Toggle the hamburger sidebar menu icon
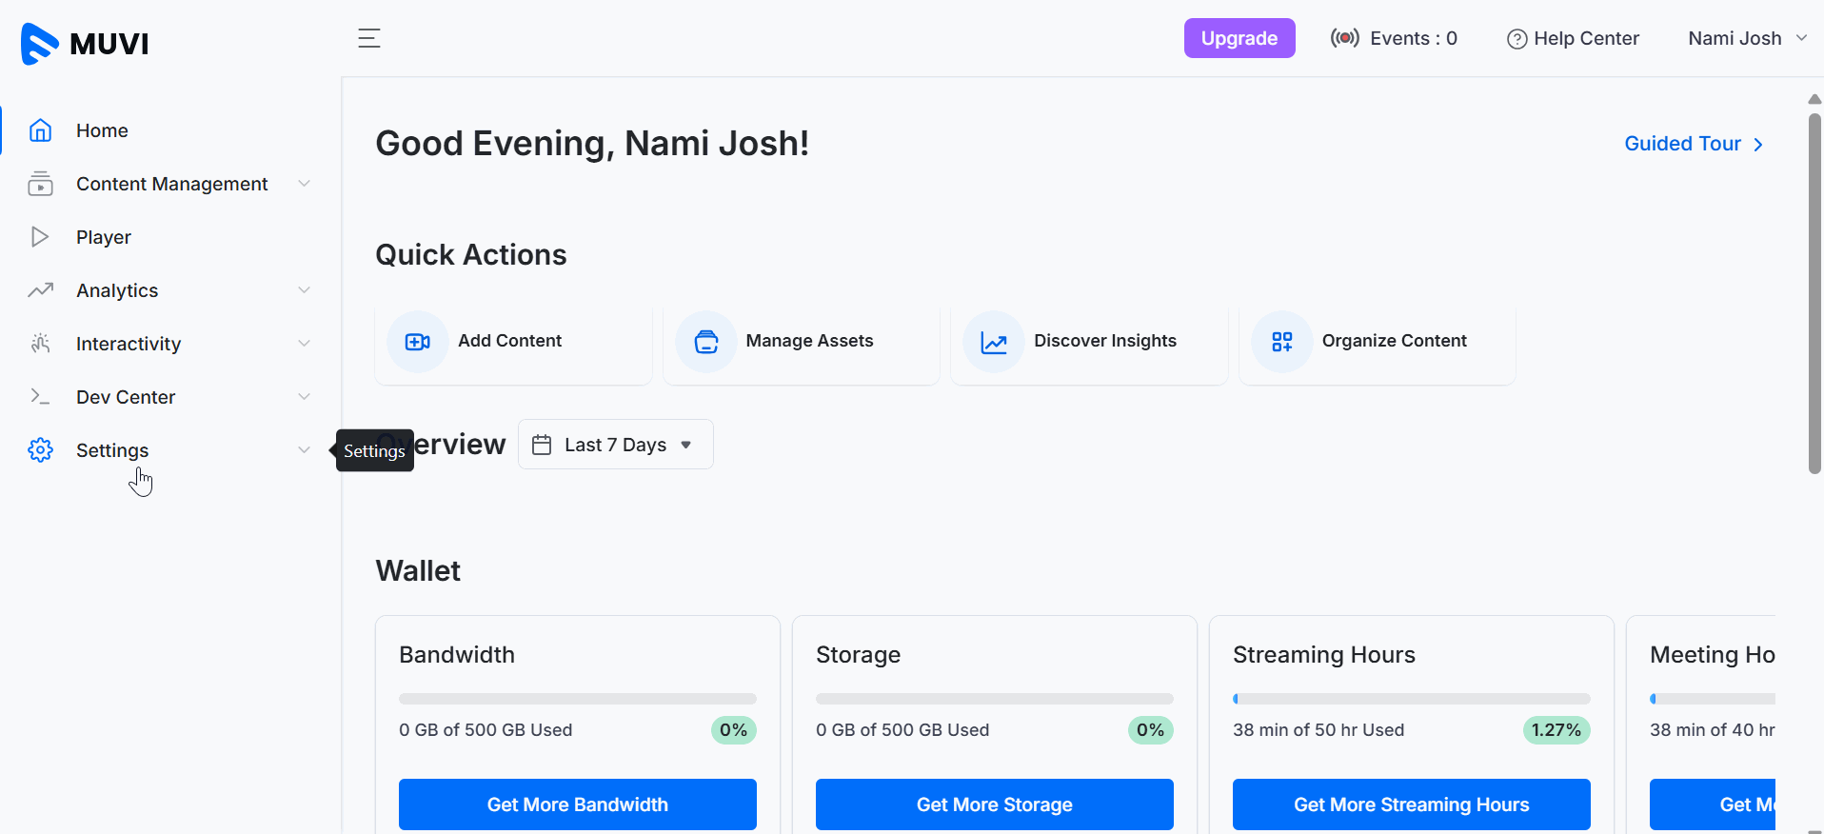The height and width of the screenshot is (834, 1824). (369, 38)
